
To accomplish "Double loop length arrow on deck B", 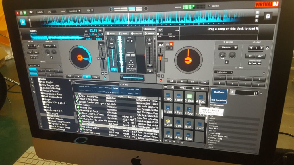I will [x=261, y=48].
